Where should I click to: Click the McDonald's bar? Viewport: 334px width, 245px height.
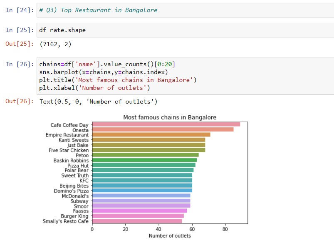[x=141, y=196]
